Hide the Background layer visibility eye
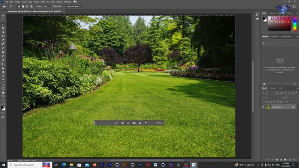The image size is (299, 168). [263, 107]
